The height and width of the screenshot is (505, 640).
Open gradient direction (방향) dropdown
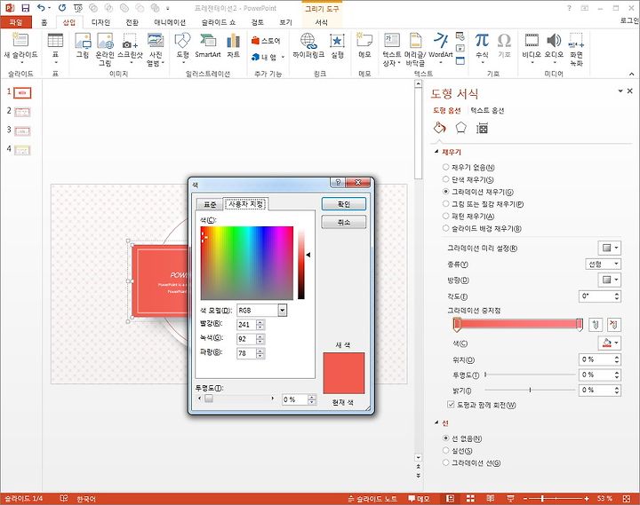click(x=610, y=280)
